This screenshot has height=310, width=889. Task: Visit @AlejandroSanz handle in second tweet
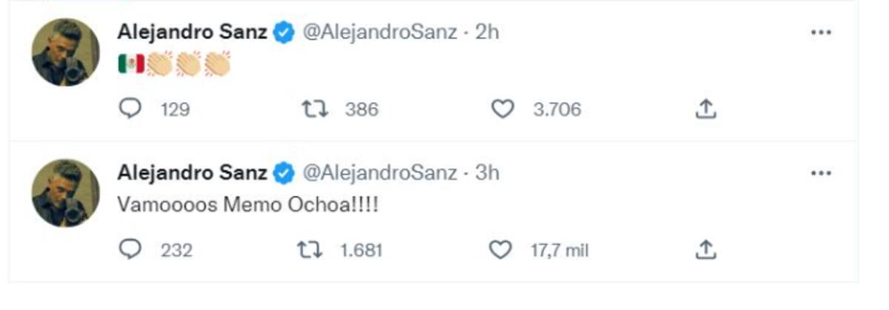pos(379,173)
